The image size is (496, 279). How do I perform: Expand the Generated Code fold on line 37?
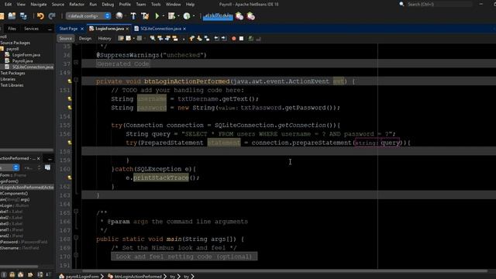pyautogui.click(x=76, y=63)
